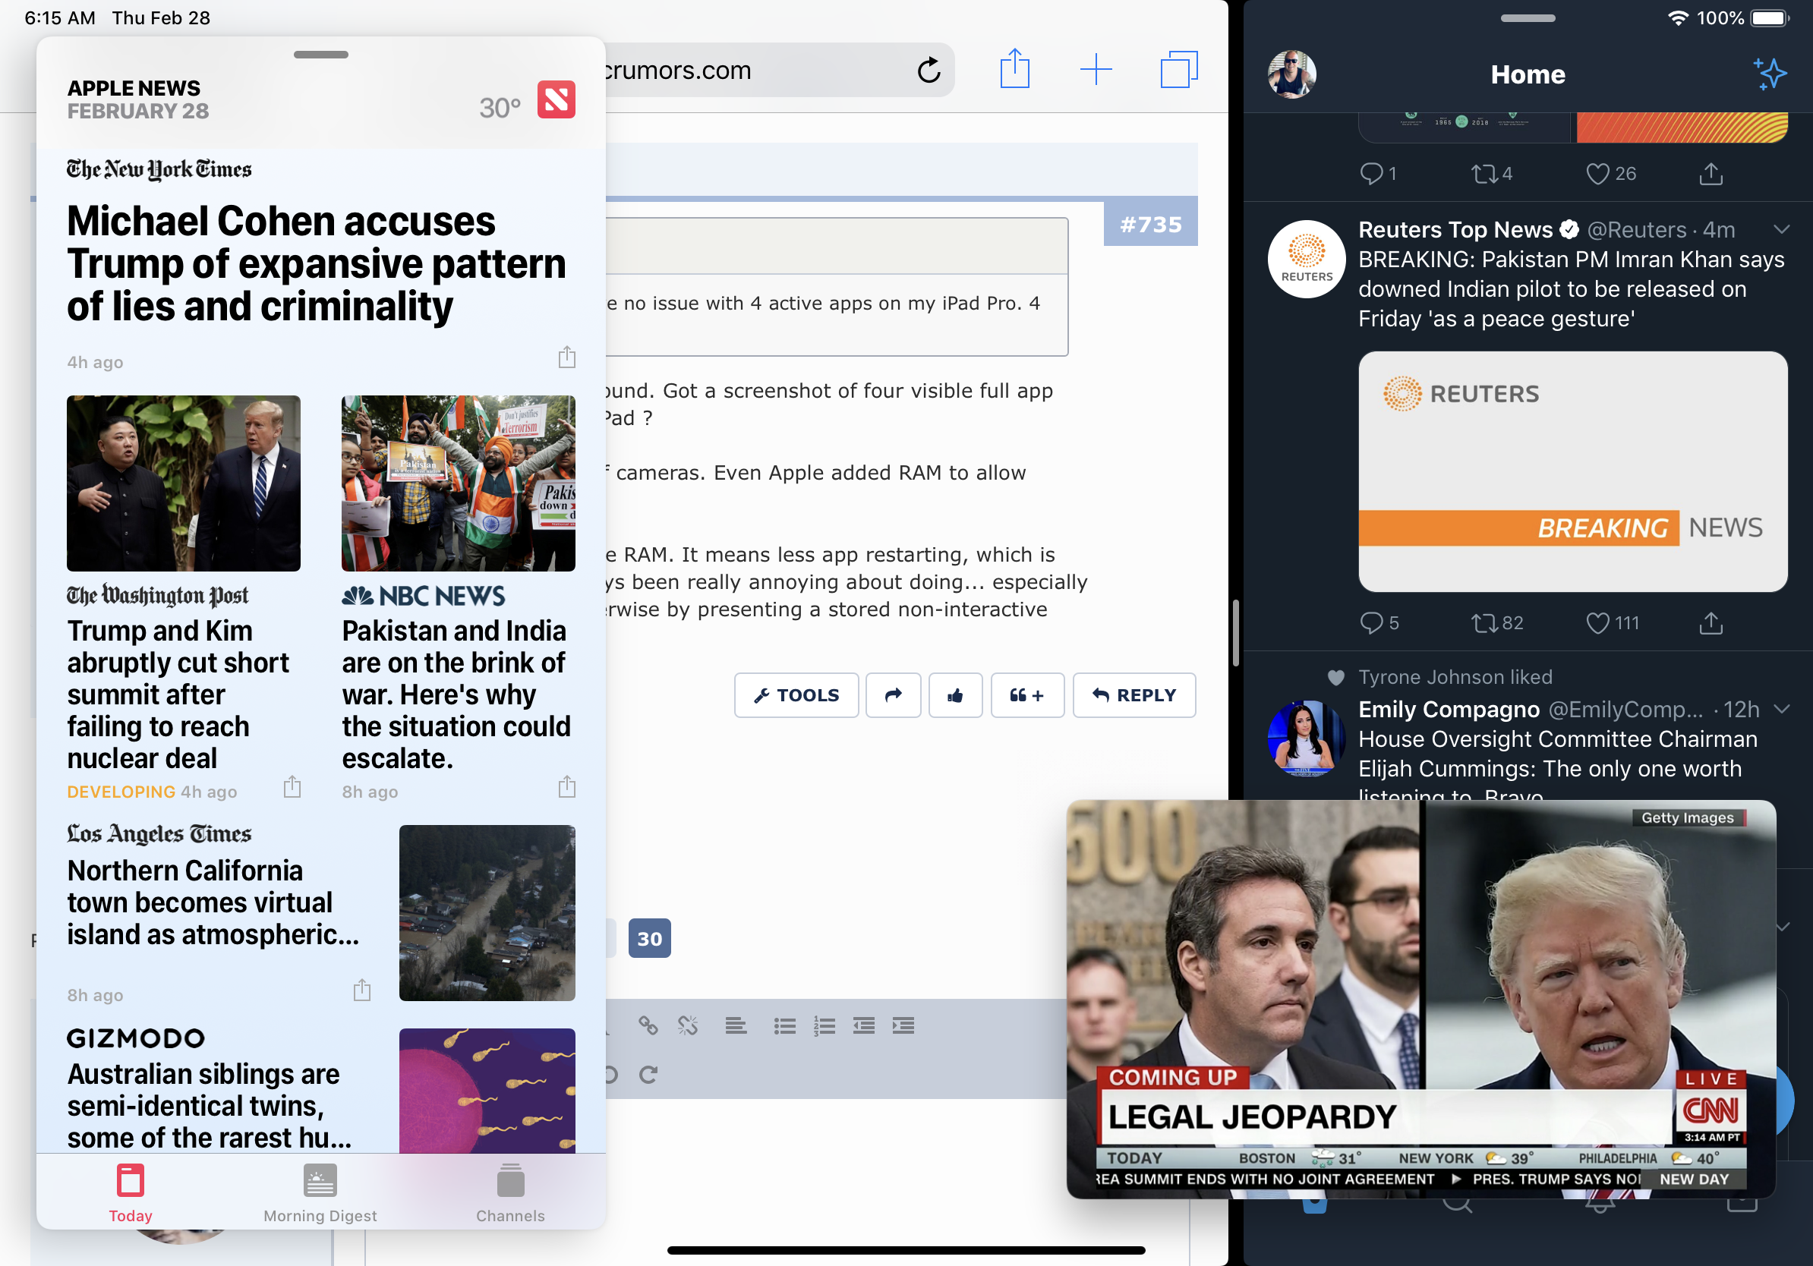The width and height of the screenshot is (1813, 1266).
Task: Redo in the forum editor
Action: coord(648,1074)
